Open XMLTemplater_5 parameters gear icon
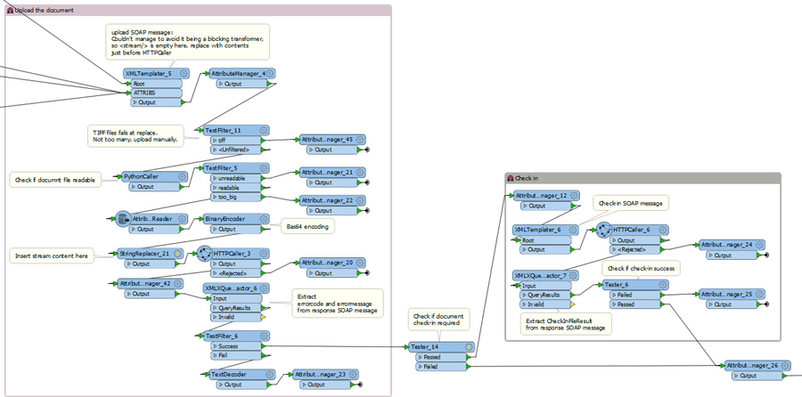Viewport: 802px width, 397px height. coord(184,74)
